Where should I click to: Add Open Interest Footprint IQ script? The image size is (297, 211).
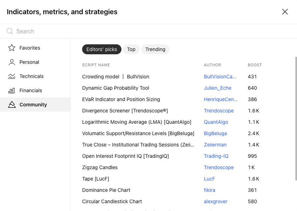tap(125, 156)
